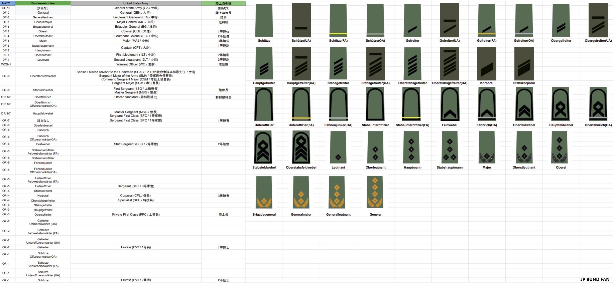This screenshot has width=613, height=286.
Task: Click the Hauptmann insignia image
Action: pyautogui.click(x=411, y=147)
